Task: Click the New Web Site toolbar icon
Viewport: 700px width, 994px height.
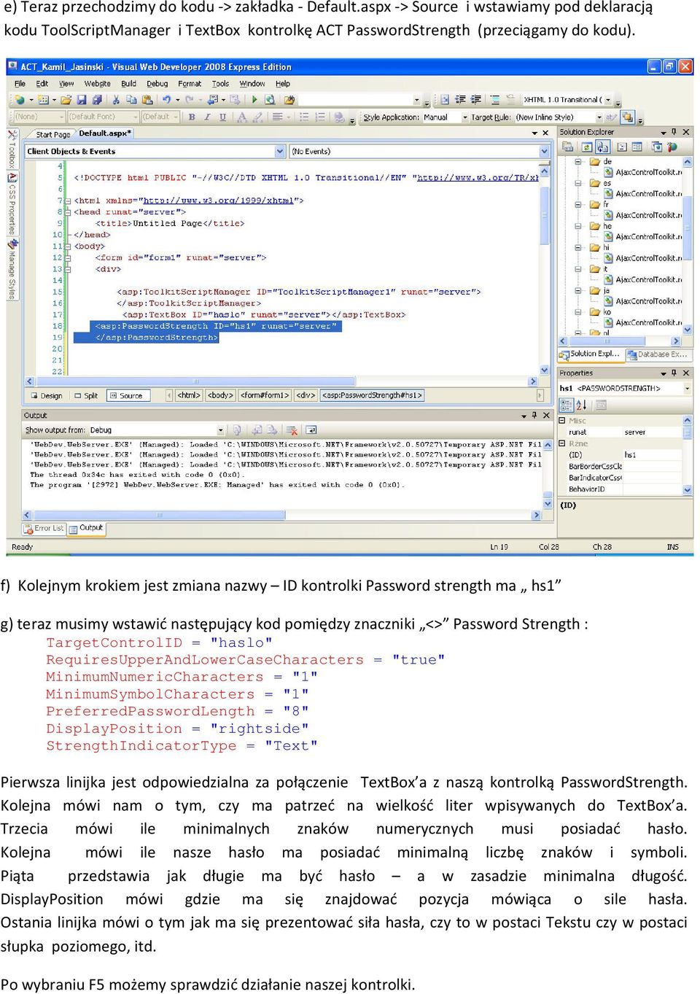Action: coord(20,100)
